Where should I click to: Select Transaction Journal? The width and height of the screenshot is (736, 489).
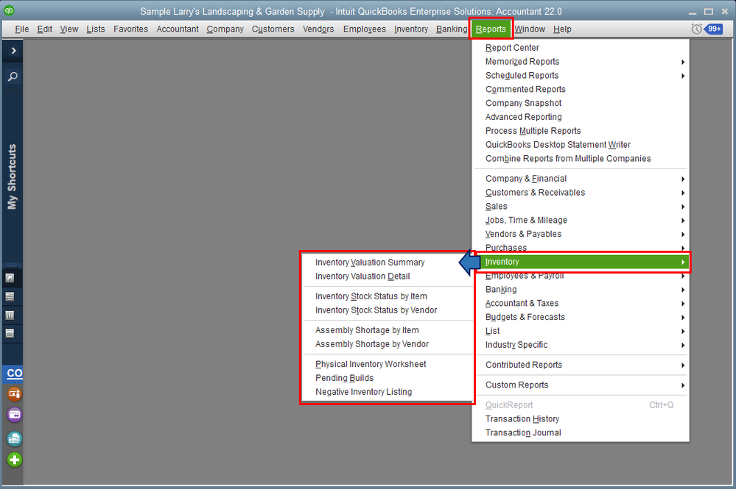[x=581, y=433]
